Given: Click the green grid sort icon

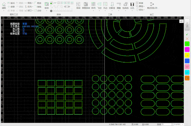Looking at the screenshot, I should [x=51, y=3].
